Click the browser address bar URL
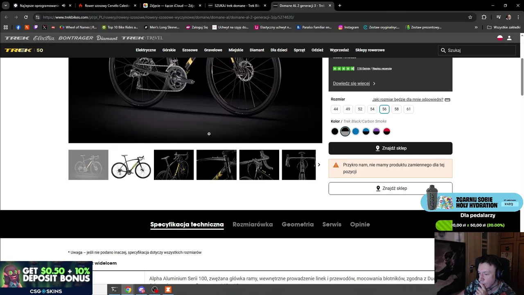The image size is (524, 295). (x=168, y=17)
